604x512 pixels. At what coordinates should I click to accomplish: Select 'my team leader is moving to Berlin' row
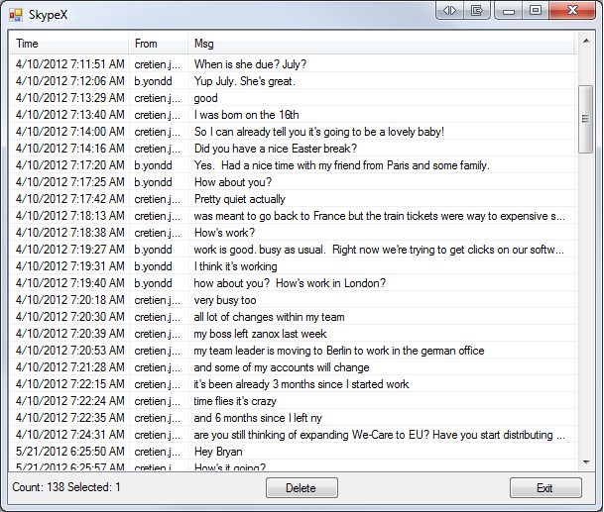pyautogui.click(x=293, y=351)
